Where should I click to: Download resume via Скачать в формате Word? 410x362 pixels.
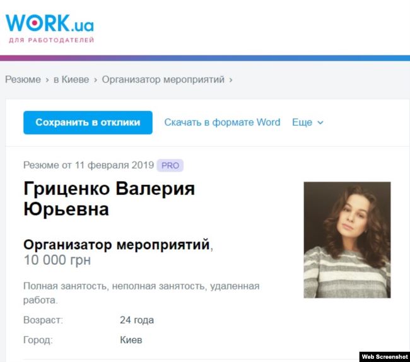click(222, 122)
